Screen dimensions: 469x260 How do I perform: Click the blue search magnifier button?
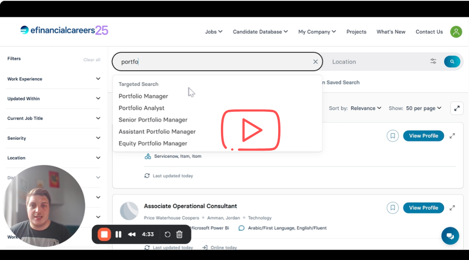tap(452, 61)
